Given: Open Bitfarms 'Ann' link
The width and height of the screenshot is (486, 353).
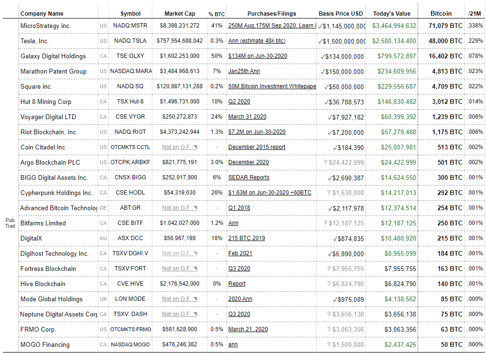Looking at the screenshot, I should click(233, 223).
